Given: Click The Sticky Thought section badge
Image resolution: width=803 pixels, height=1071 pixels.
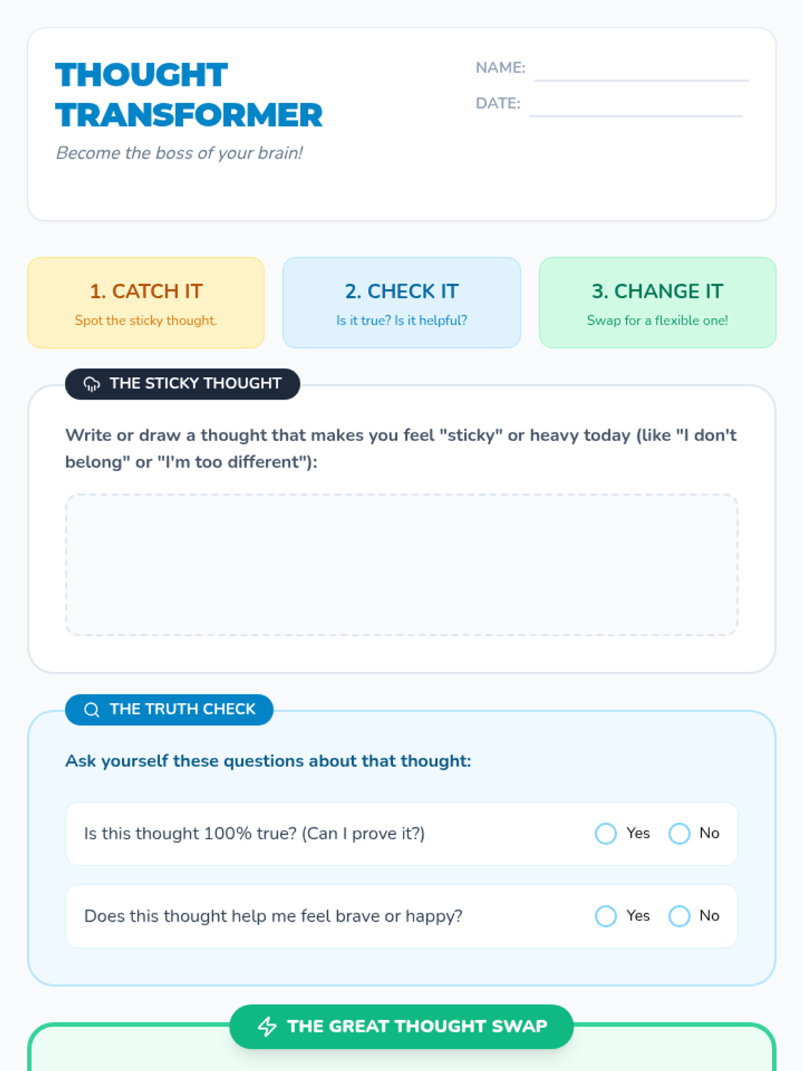Looking at the screenshot, I should (182, 384).
